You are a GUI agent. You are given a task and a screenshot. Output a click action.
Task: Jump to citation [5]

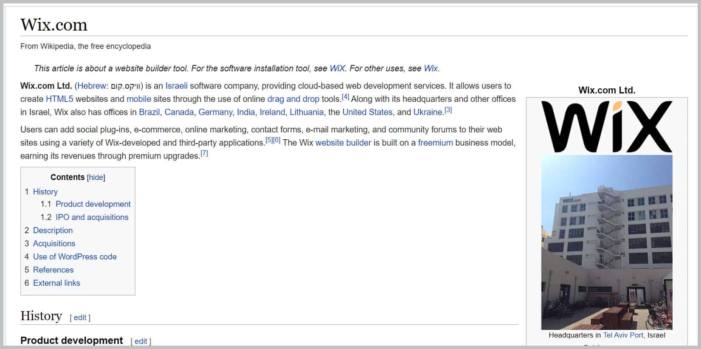click(x=269, y=140)
